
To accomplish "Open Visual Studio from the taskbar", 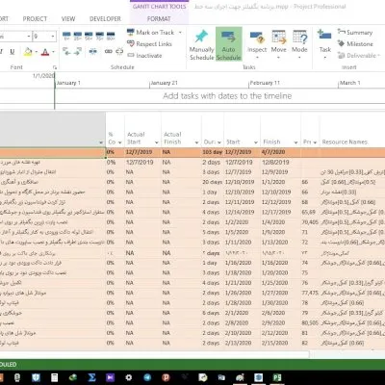I will coord(110,377).
